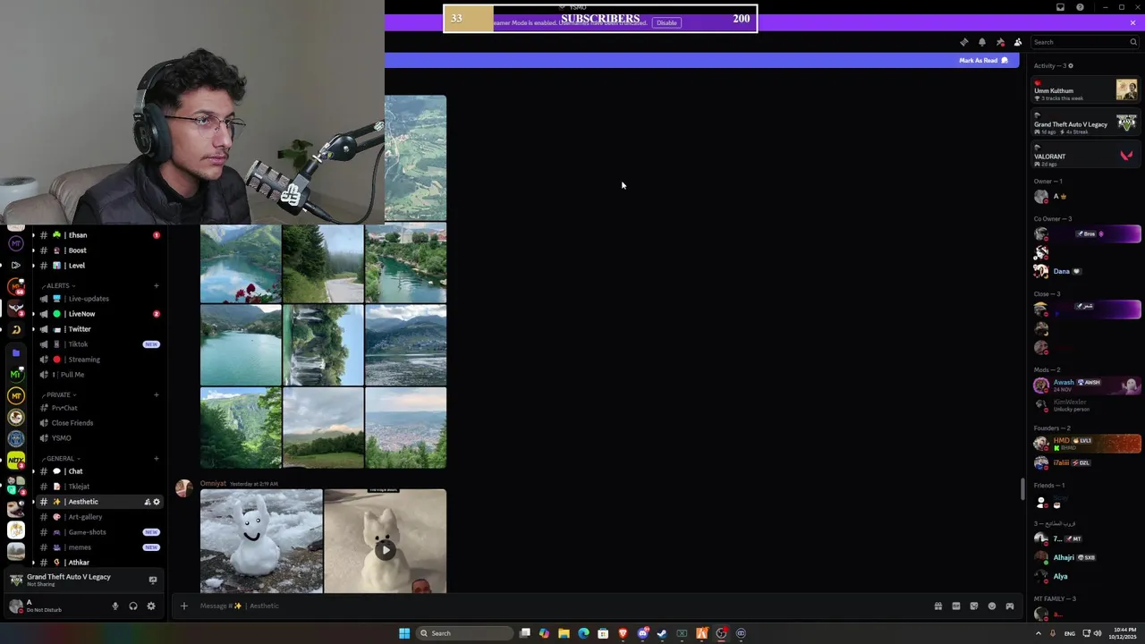This screenshot has width=1145, height=644.
Task: Join Close Friends voice channel
Action: pyautogui.click(x=98, y=423)
